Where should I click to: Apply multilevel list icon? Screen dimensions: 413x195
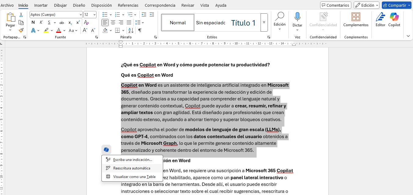[130, 15]
